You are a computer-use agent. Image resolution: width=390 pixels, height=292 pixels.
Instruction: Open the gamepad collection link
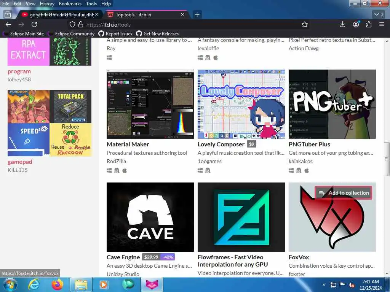point(20,162)
